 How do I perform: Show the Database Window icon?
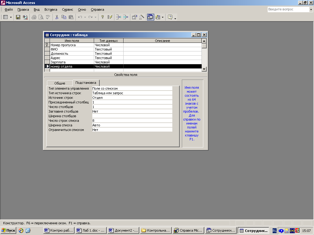point(150,17)
